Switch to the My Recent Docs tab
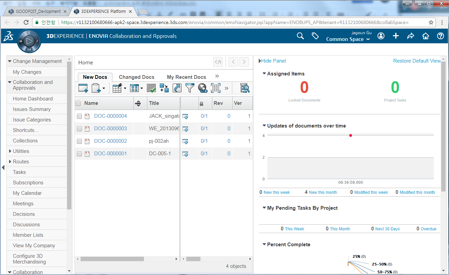 (x=187, y=77)
